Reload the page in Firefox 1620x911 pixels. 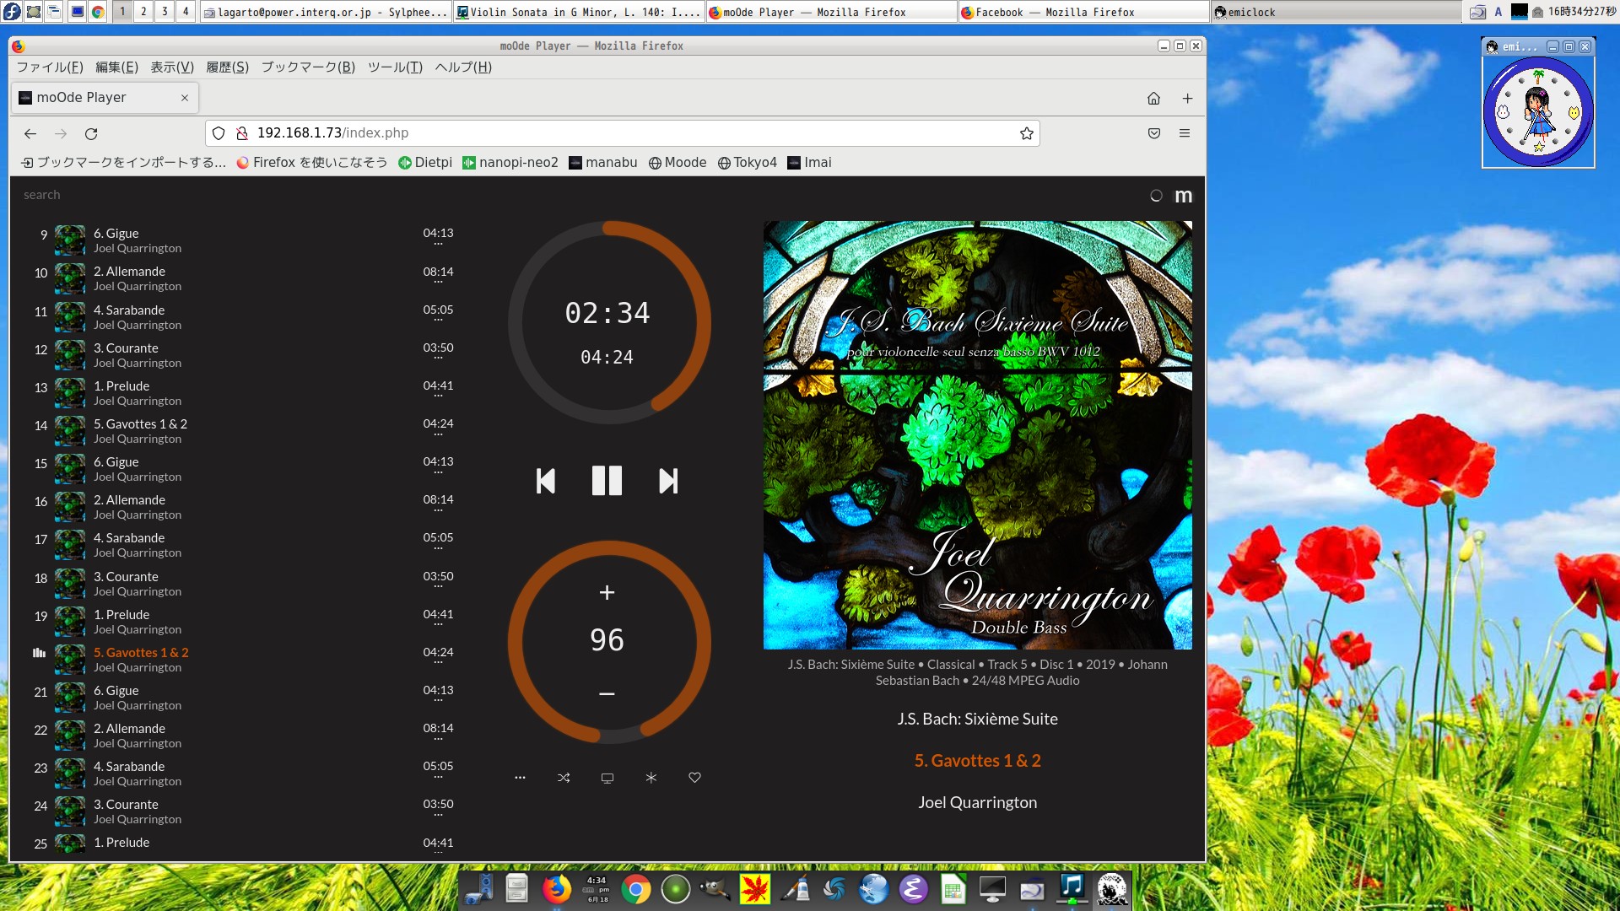coord(91,133)
